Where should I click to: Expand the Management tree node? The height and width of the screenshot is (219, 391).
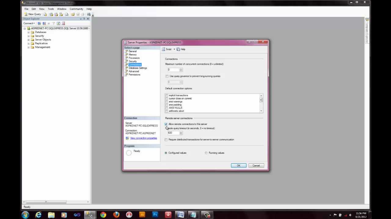[x=29, y=47]
